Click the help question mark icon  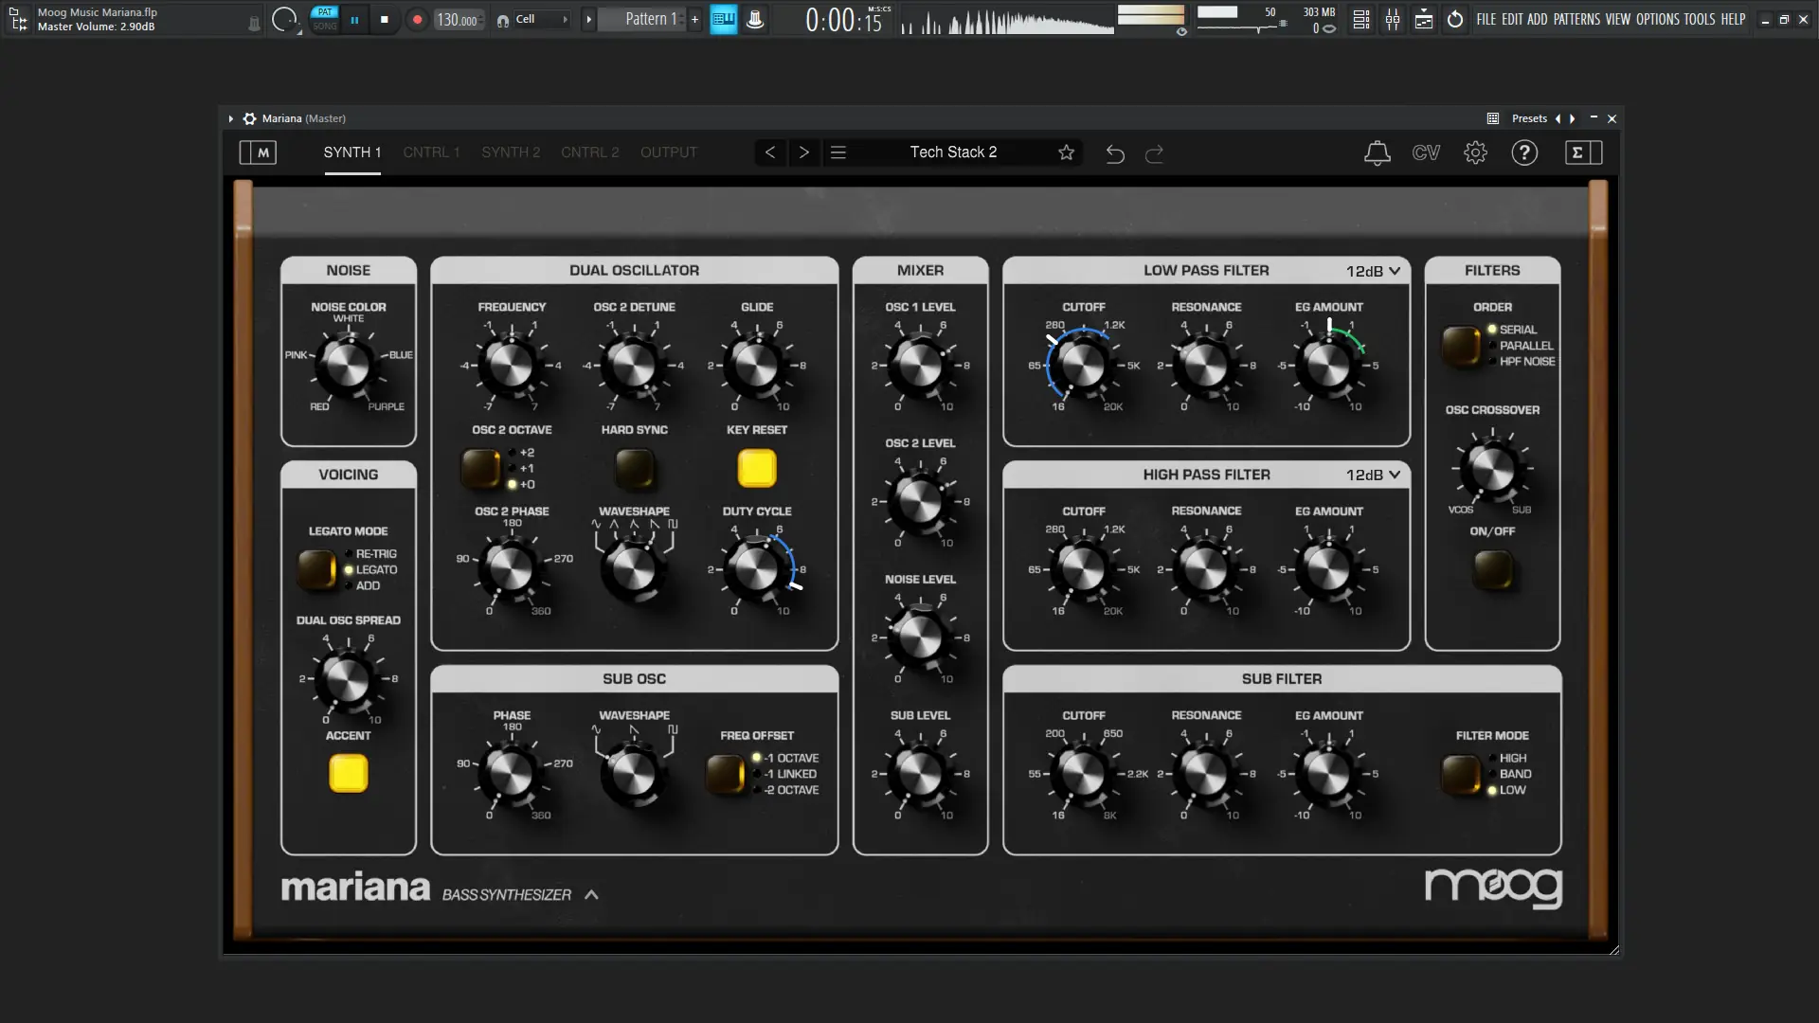[1524, 153]
